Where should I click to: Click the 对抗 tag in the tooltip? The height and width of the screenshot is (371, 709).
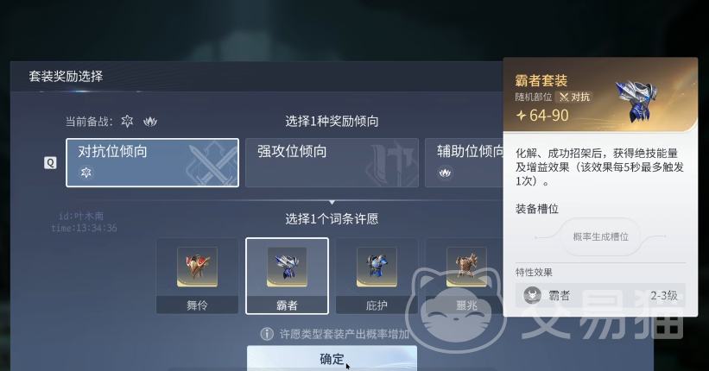574,97
